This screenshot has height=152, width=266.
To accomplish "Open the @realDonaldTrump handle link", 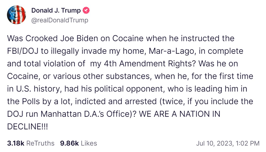I will coord(60,20).
